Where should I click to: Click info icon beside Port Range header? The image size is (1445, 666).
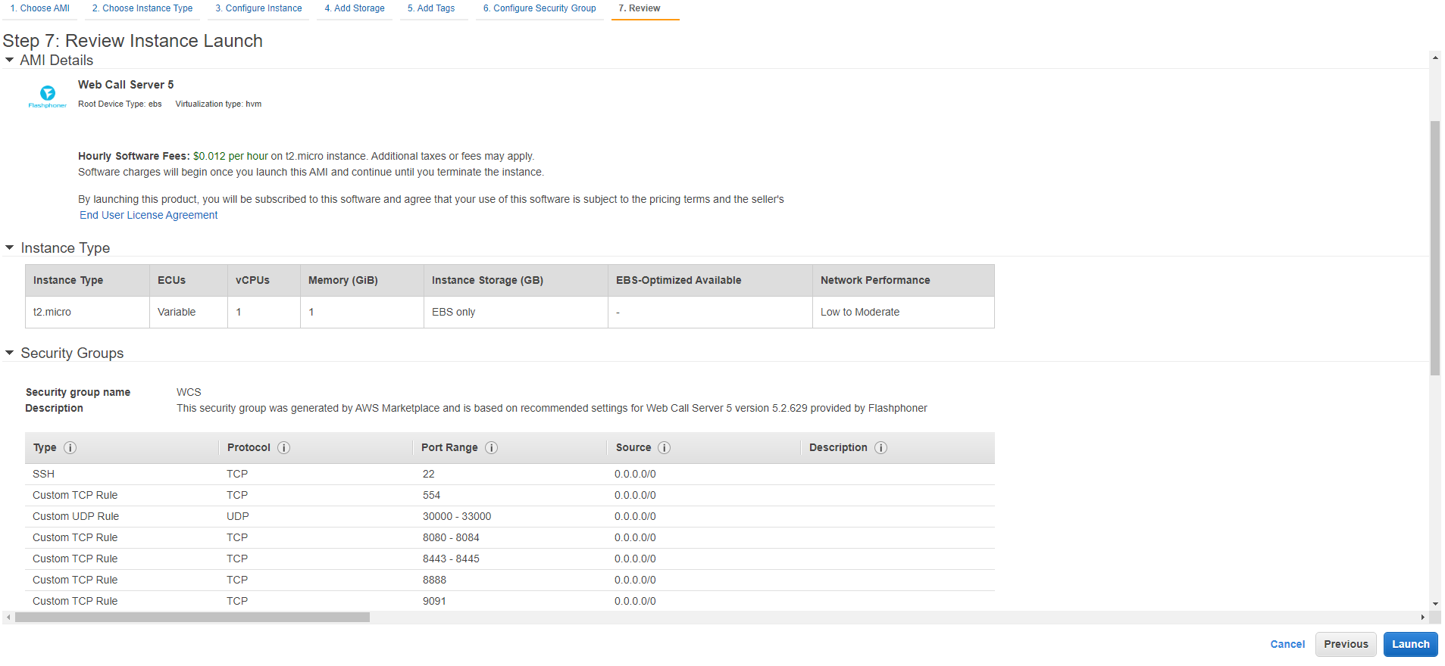492,448
